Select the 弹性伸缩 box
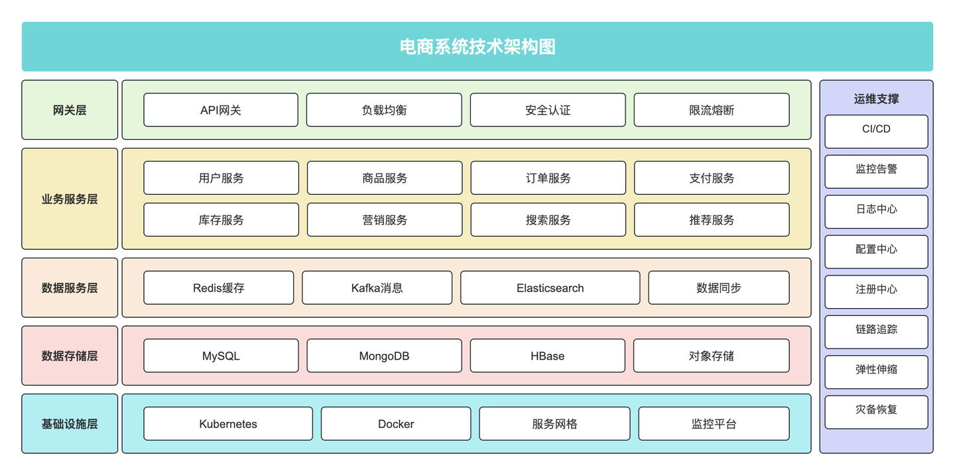955x475 pixels. coord(876,372)
